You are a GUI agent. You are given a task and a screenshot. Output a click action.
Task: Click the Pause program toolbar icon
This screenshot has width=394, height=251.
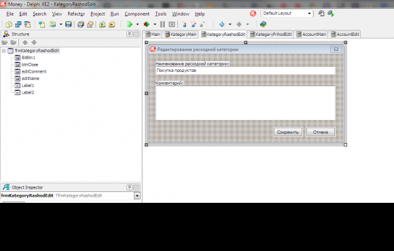(162, 24)
